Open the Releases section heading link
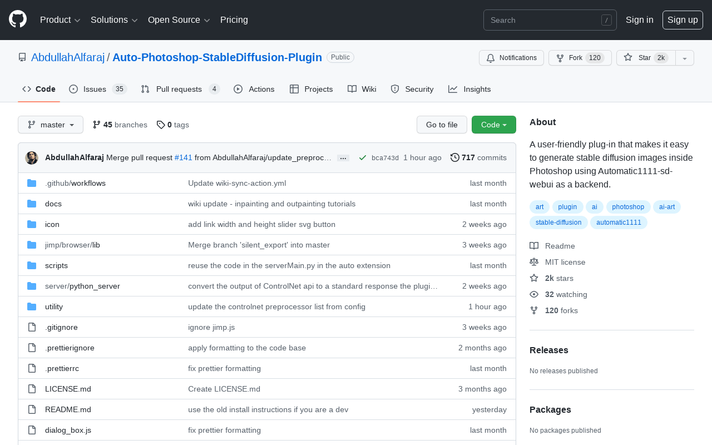 pyautogui.click(x=549, y=350)
